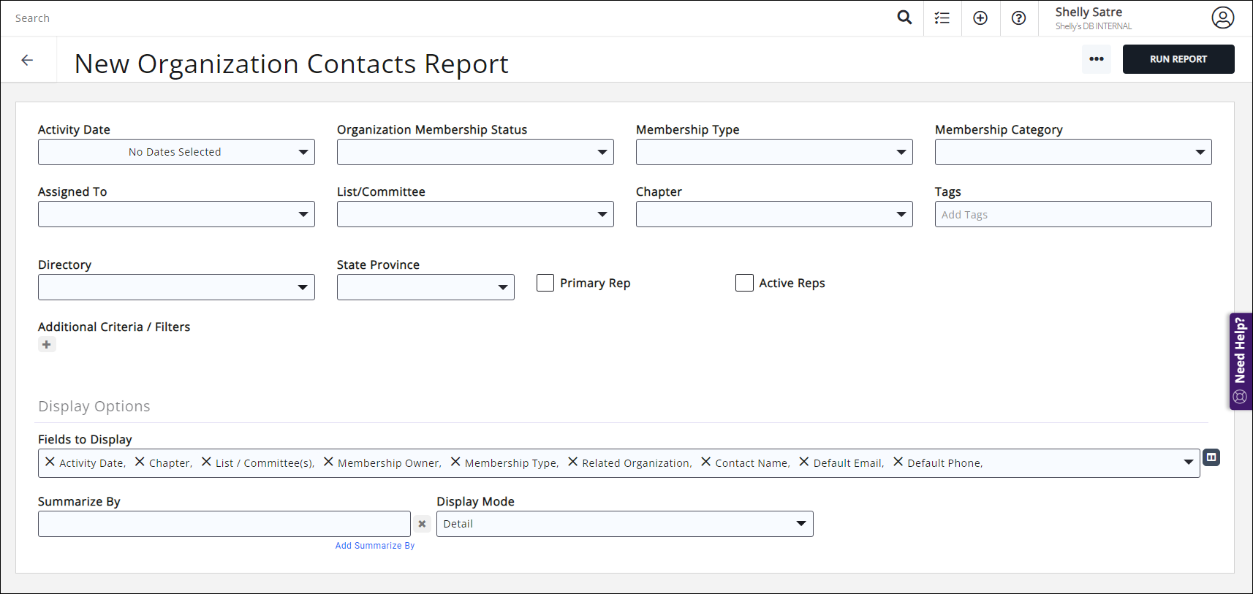Expand the Activity Date dropdown
This screenshot has width=1253, height=594.
click(176, 152)
